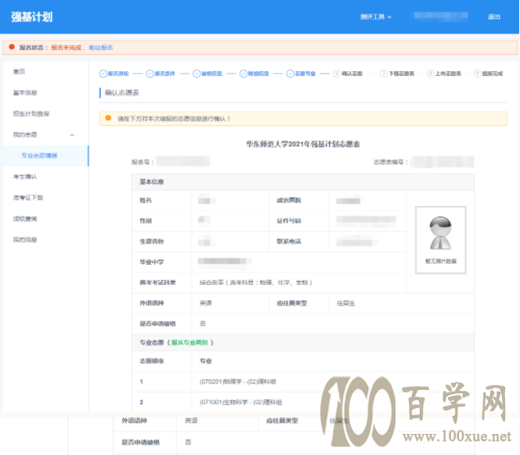Click second choice row 生物科学 major

pos(240,403)
